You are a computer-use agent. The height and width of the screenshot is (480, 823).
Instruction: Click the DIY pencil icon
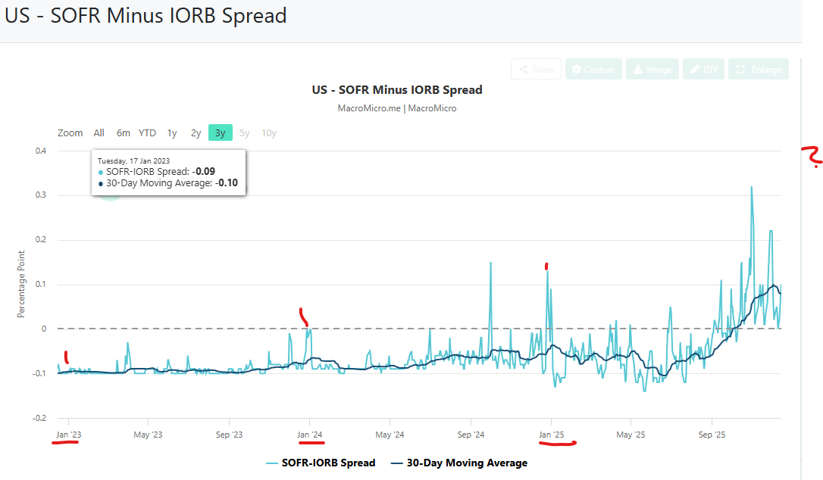tap(695, 70)
